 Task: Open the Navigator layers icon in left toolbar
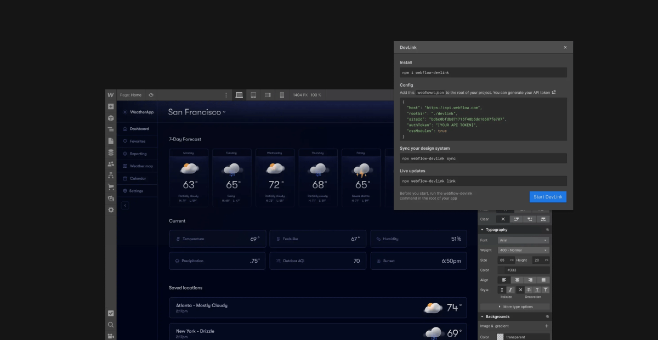click(111, 129)
